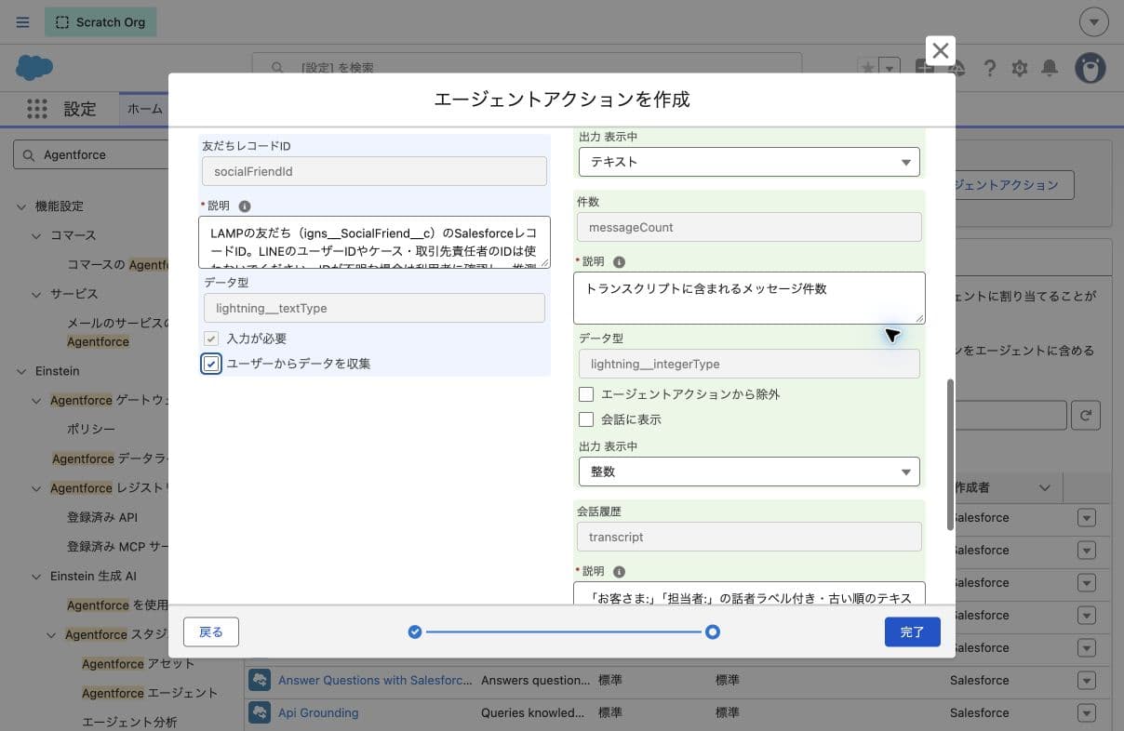1124x731 pixels.
Task: Open the 作成者 column header menu chevron
Action: point(1045,487)
